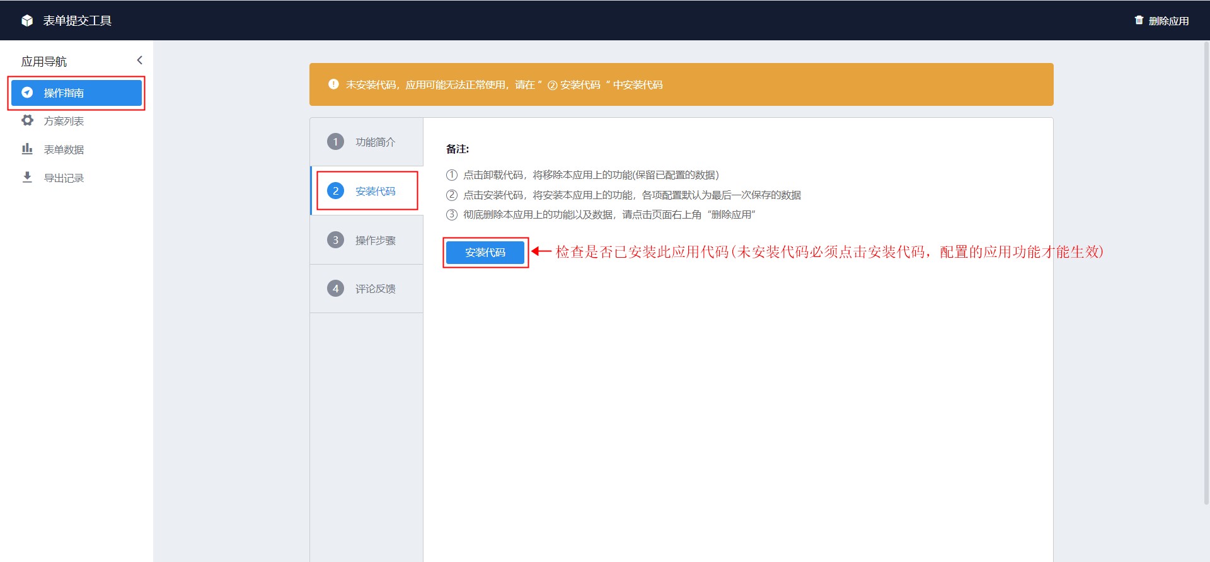The height and width of the screenshot is (562, 1210).
Task: Open 操作指南 in the sidebar
Action: 76,93
